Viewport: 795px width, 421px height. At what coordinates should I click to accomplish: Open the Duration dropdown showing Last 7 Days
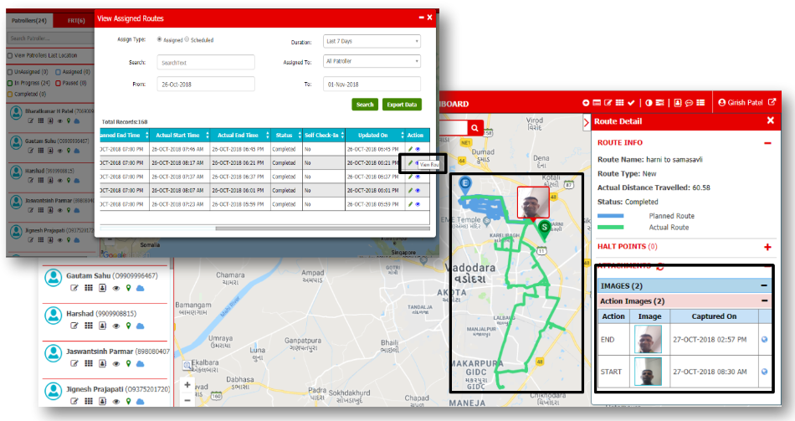(372, 41)
